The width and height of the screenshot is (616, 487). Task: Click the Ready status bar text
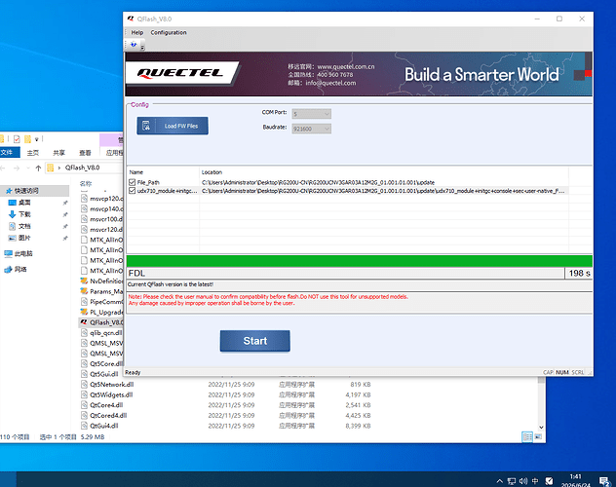pos(133,372)
